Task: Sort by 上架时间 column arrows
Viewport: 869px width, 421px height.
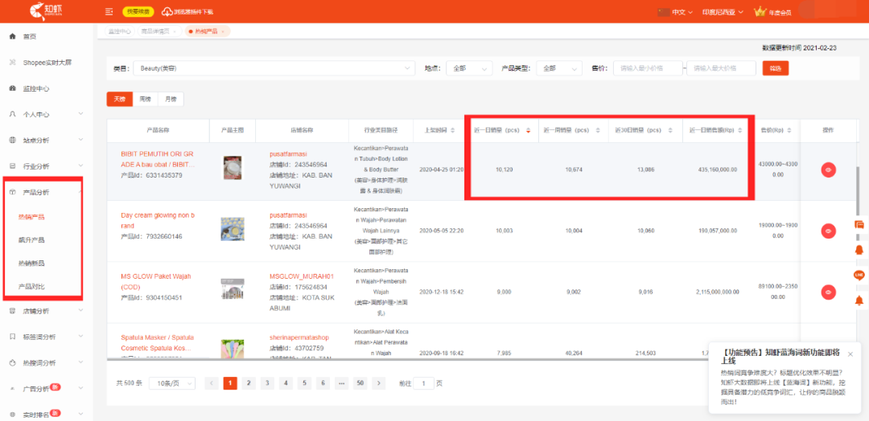Action: [x=453, y=131]
